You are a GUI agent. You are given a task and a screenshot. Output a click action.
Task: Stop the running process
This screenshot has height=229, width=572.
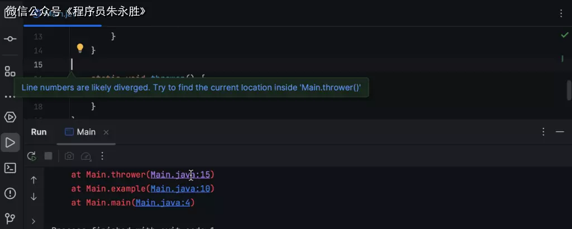(x=49, y=156)
